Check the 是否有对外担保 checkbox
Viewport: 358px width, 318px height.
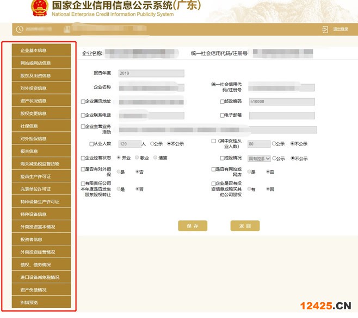point(83,169)
